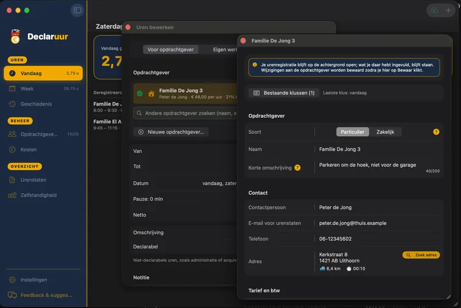Click the Geschiedenis clock icon
The width and height of the screenshot is (461, 308).
pos(12,104)
